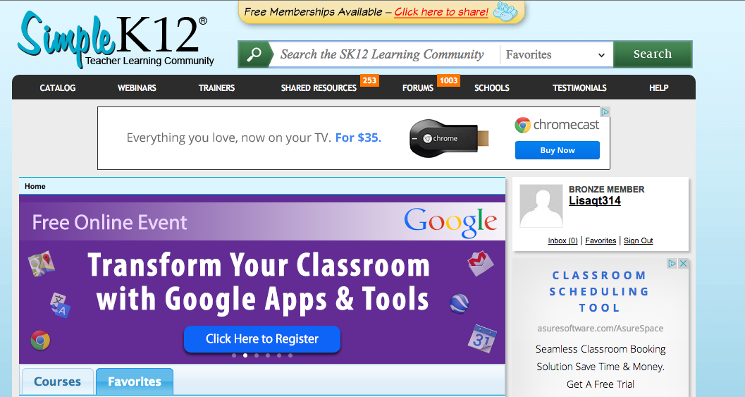Open the Schools menu
Screen dimensions: 745x397
[x=492, y=88]
